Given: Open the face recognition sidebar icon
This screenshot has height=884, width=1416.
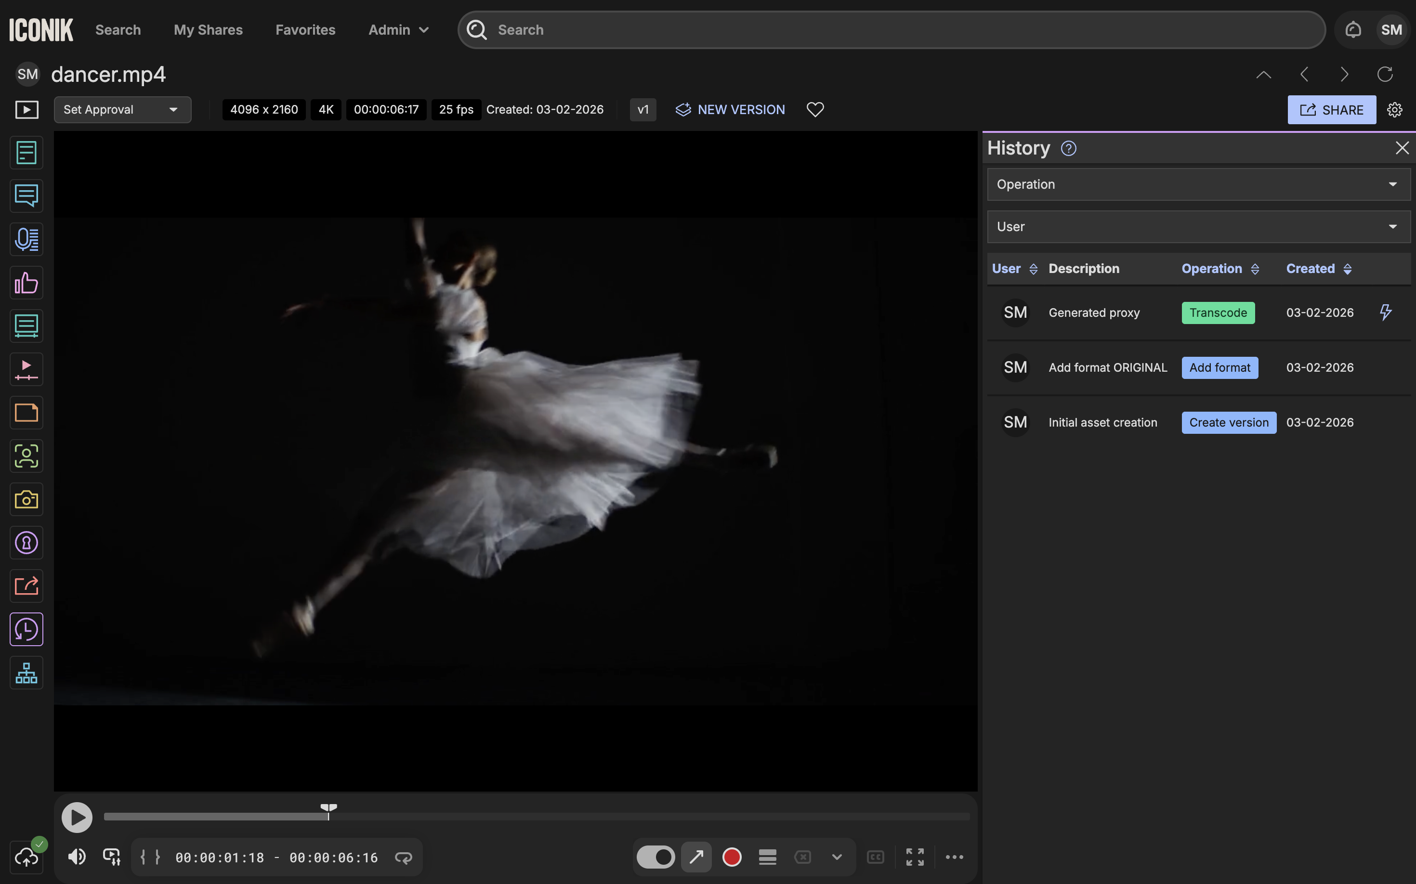Looking at the screenshot, I should point(26,456).
